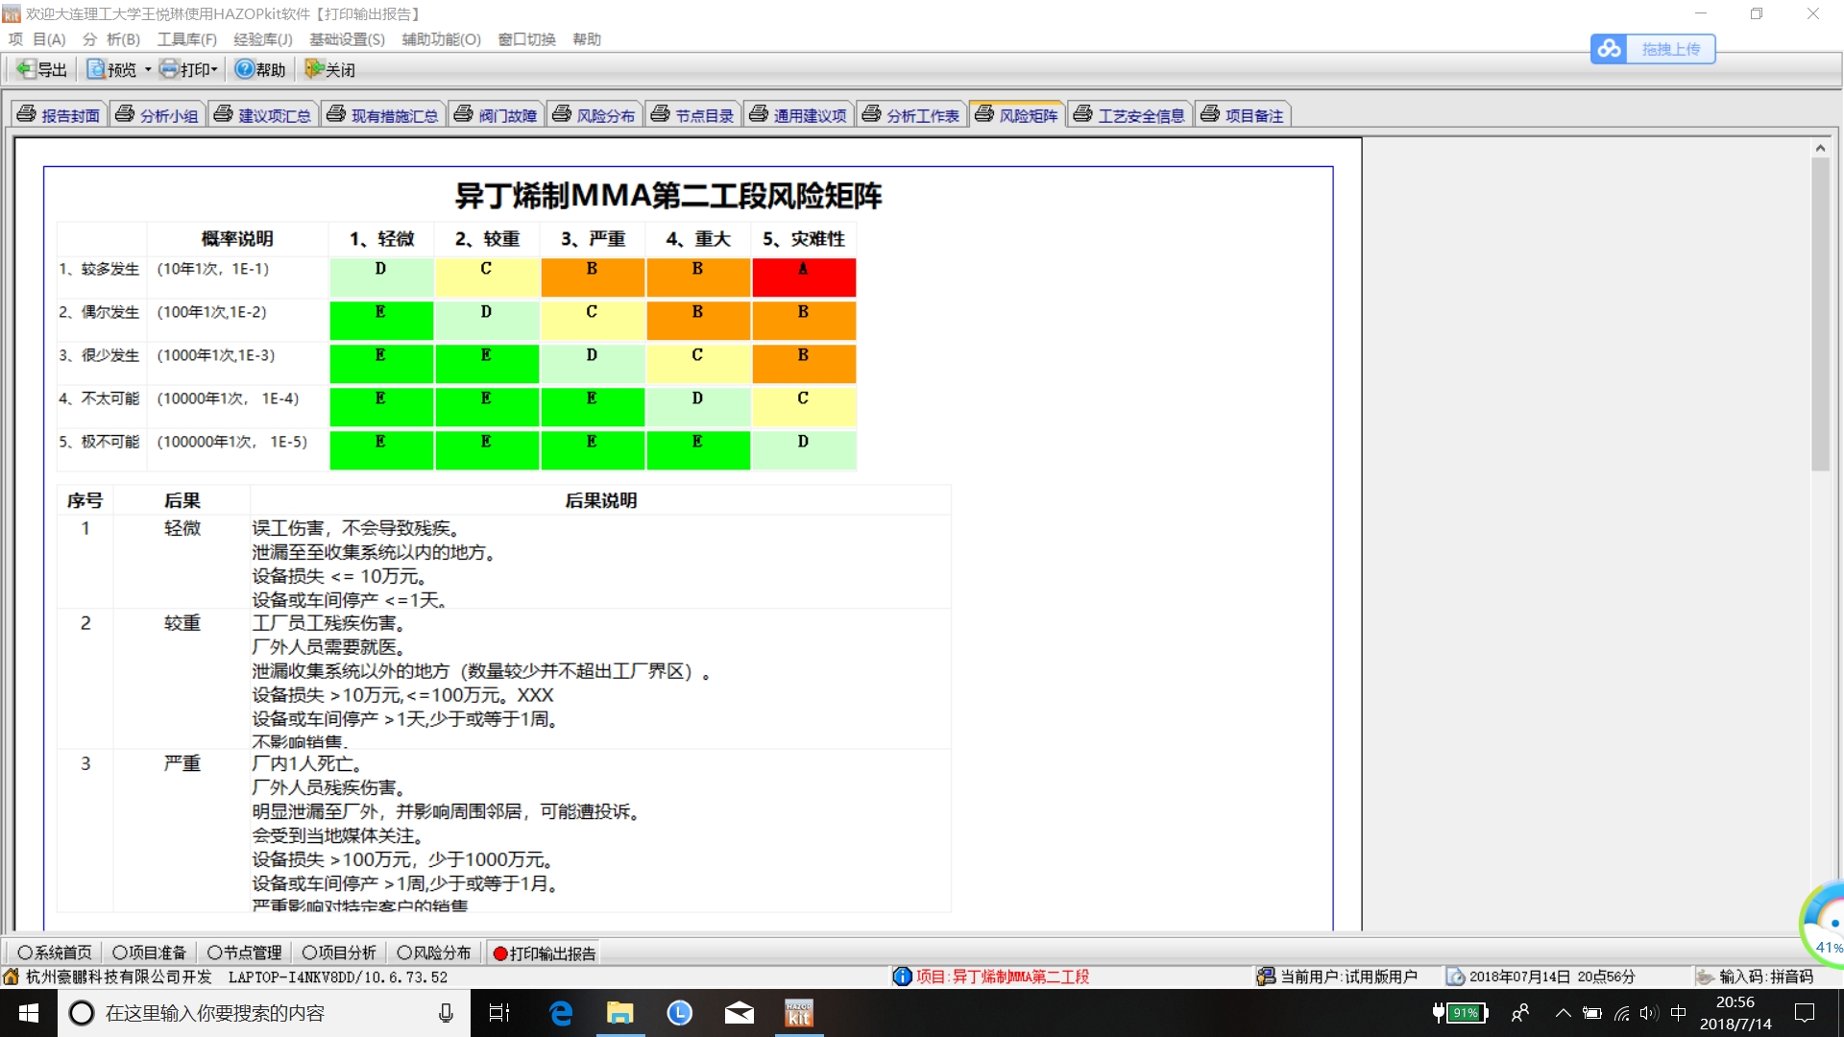1844x1037 pixels.
Task: Click the 关闭 close report toolbar icon
Action: 314,69
